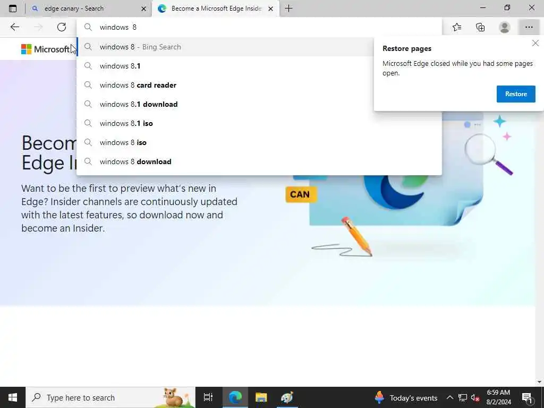Click the Restore button

pyautogui.click(x=516, y=94)
